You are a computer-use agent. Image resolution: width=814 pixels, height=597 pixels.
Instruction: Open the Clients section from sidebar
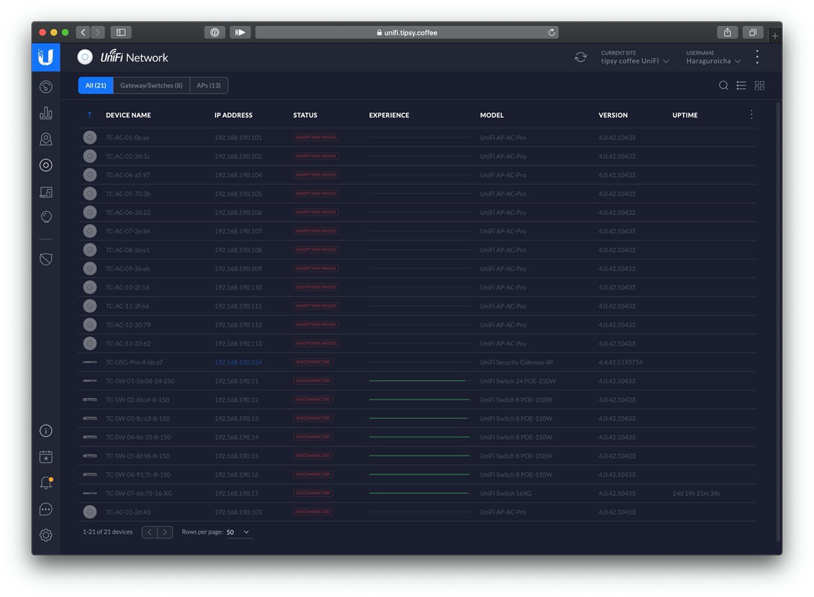tap(46, 192)
